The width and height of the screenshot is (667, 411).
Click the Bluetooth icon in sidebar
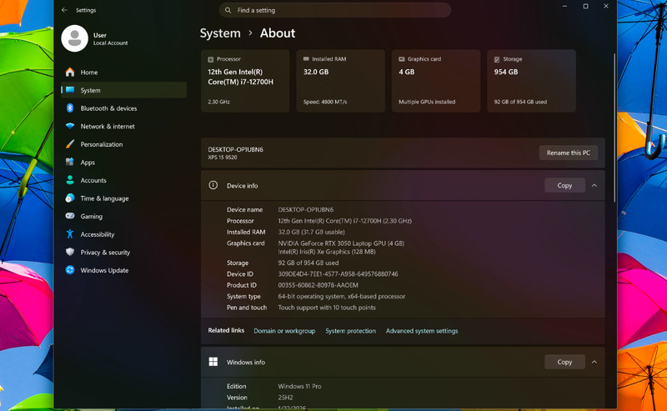point(70,108)
